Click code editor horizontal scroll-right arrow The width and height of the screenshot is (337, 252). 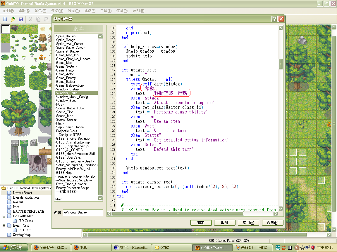point(276,213)
